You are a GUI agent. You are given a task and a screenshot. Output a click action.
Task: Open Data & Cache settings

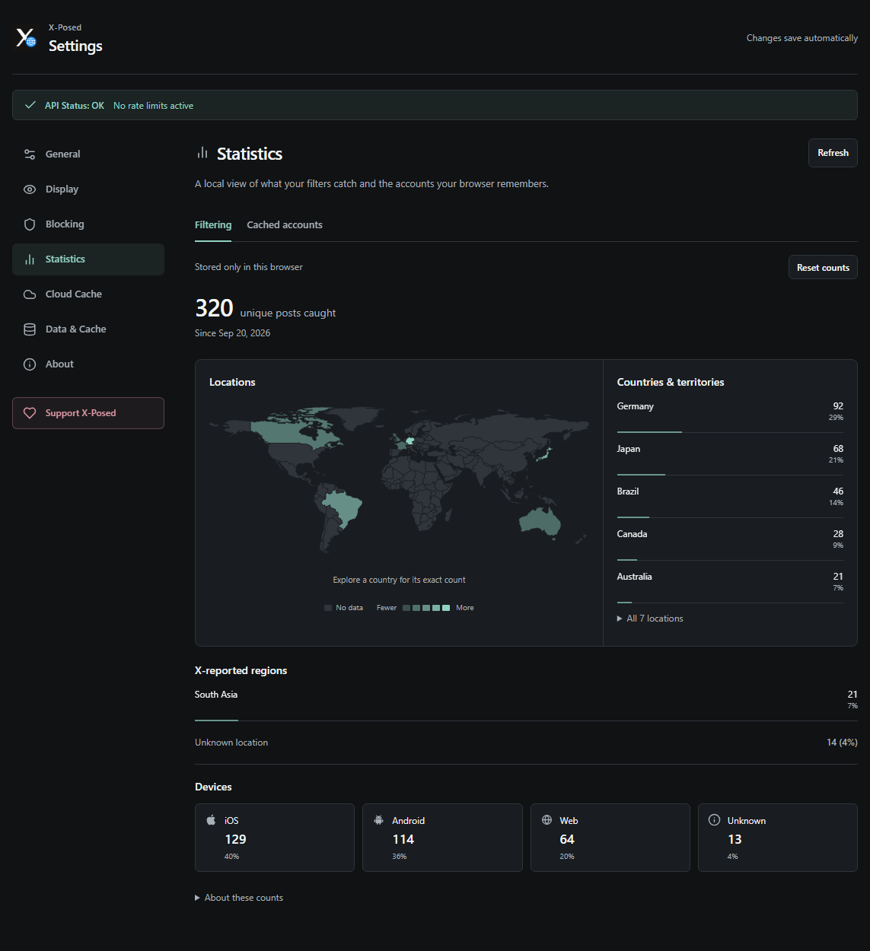coord(88,329)
